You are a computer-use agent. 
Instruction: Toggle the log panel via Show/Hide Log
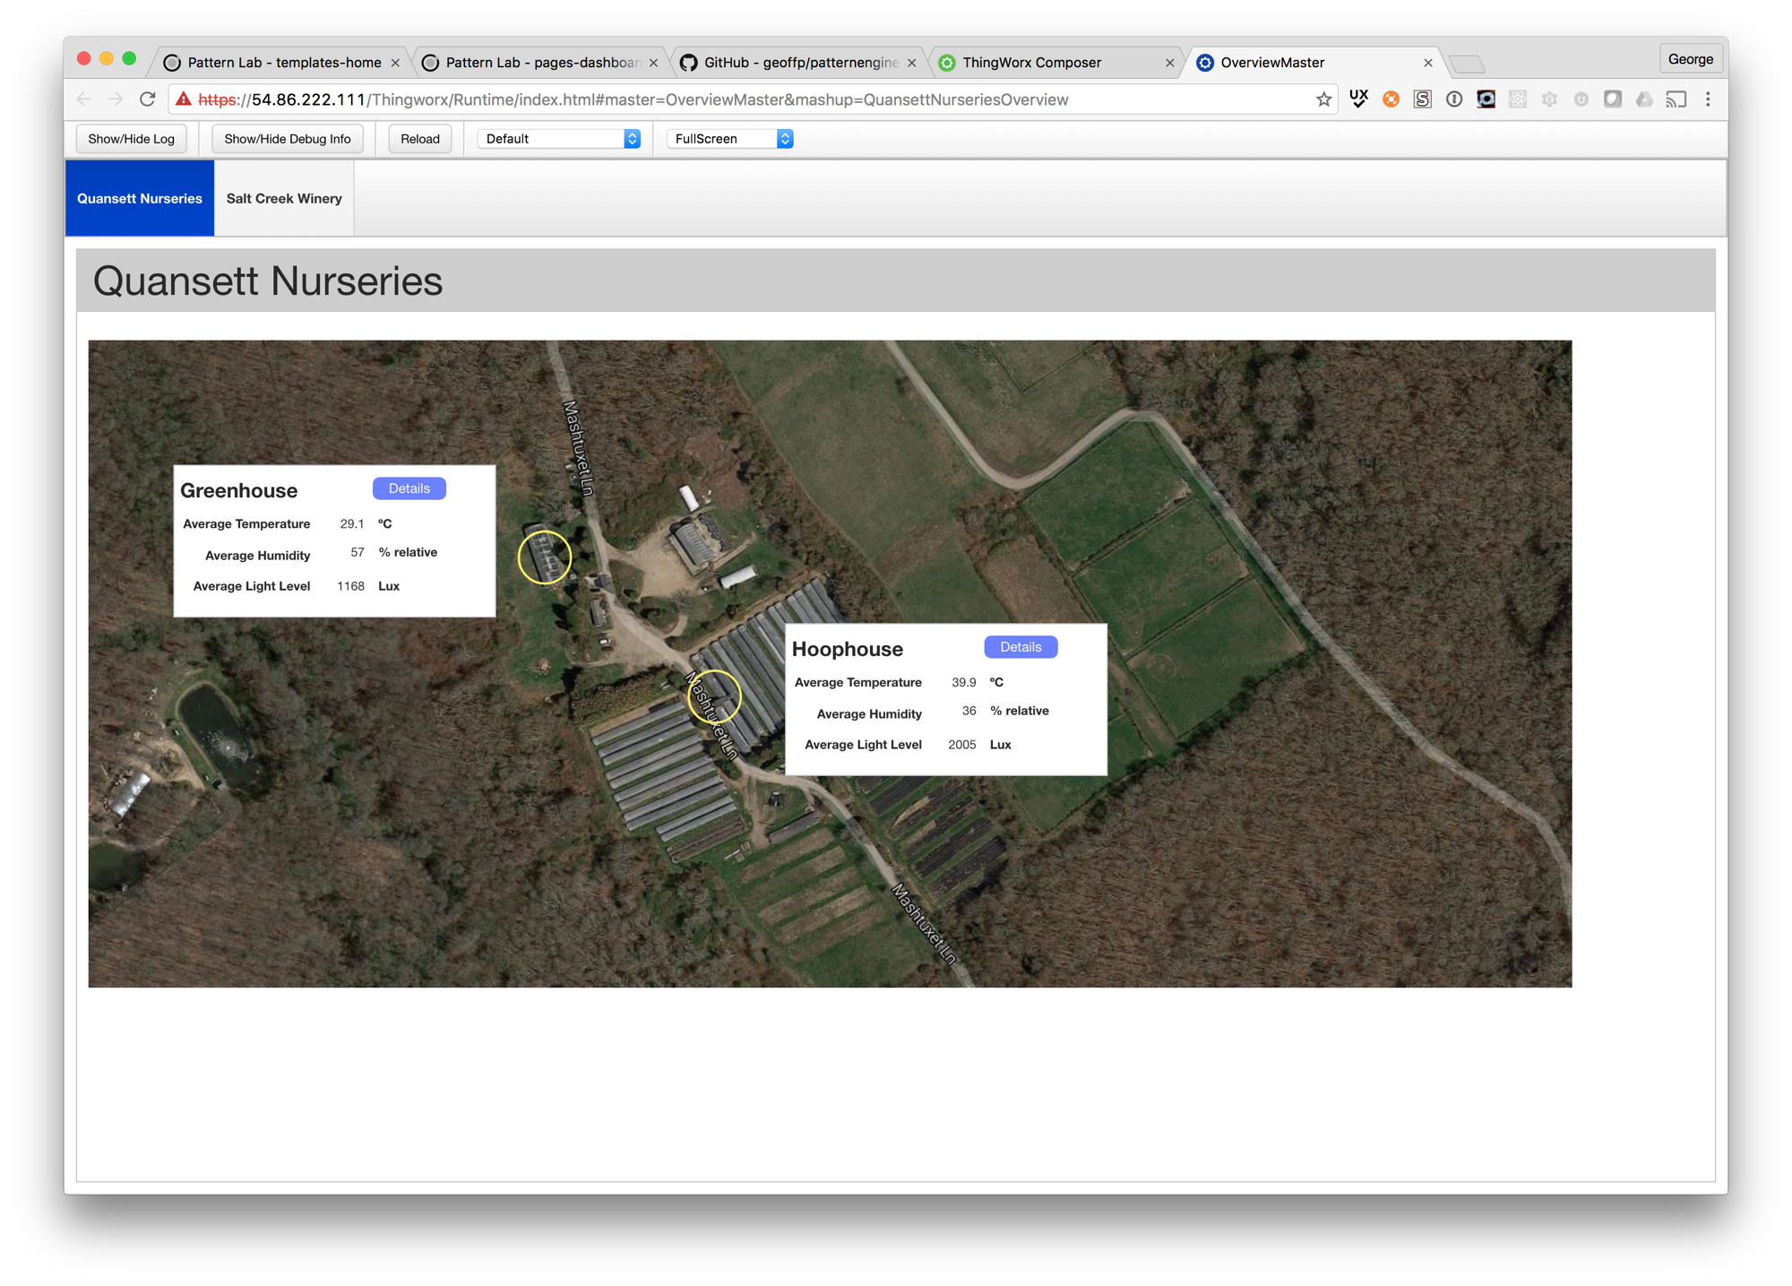131,138
